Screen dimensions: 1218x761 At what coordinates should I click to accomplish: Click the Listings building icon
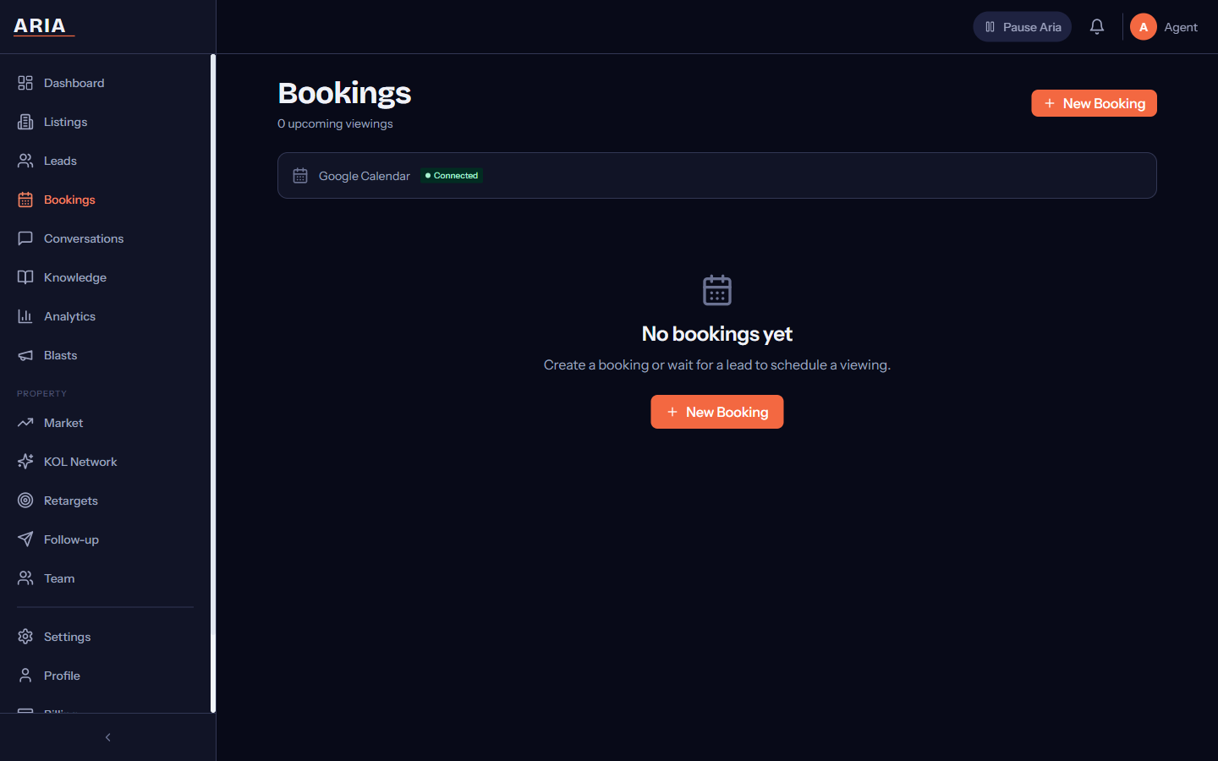(x=25, y=121)
